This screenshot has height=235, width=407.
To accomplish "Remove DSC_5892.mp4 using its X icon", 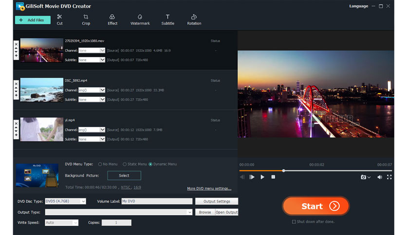I will [x=16, y=84].
